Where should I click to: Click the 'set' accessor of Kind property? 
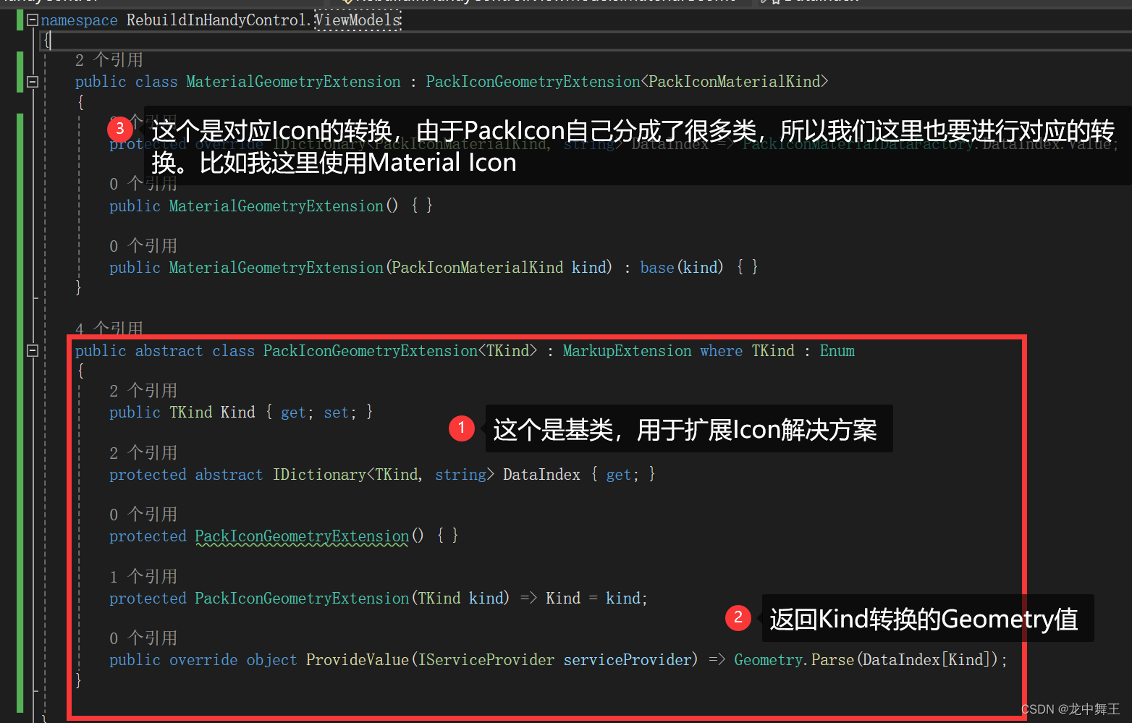pyautogui.click(x=337, y=413)
